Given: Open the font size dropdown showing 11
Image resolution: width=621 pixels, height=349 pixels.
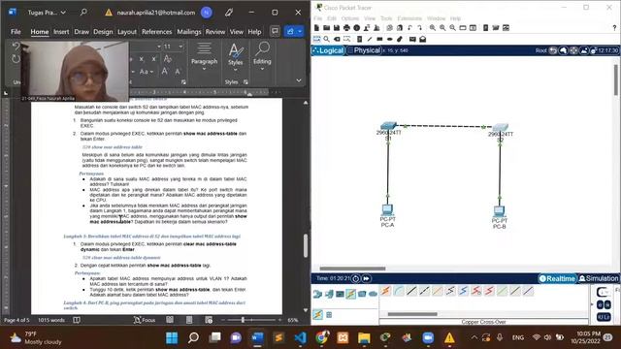Looking at the screenshot, I should (x=180, y=47).
